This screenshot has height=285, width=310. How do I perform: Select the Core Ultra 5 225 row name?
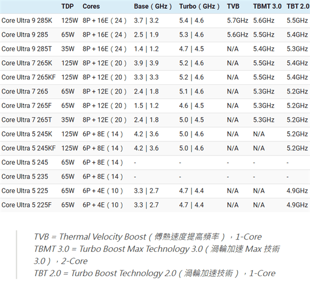[x=25, y=191]
